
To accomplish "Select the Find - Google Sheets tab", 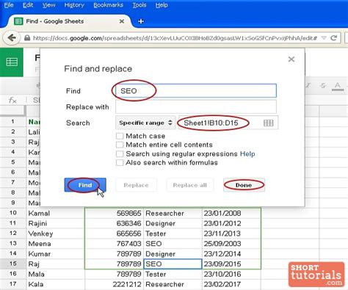I will point(69,21).
